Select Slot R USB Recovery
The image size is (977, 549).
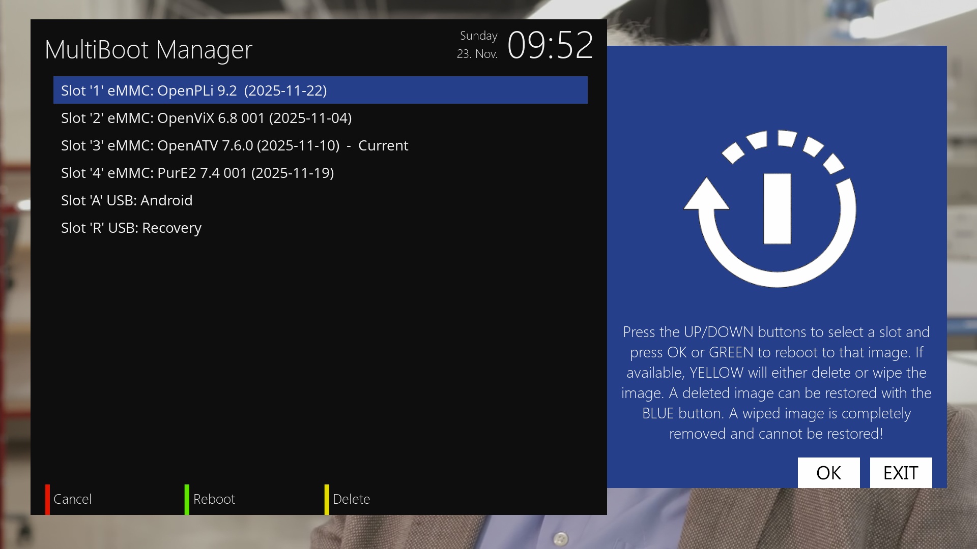tap(131, 228)
